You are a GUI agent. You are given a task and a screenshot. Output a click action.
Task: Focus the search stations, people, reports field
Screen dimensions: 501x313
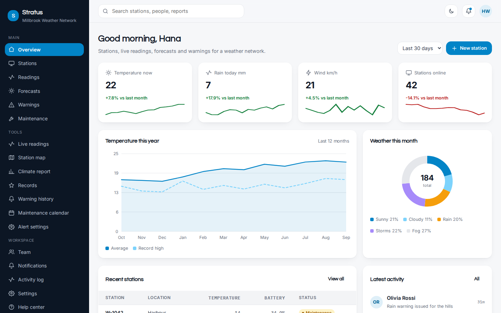171,11
